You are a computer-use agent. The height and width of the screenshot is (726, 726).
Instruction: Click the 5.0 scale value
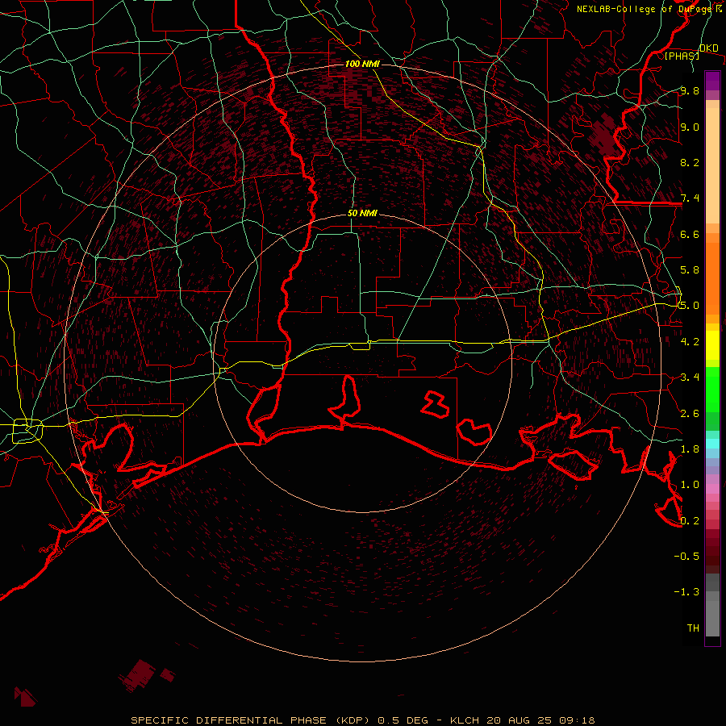tap(690, 306)
